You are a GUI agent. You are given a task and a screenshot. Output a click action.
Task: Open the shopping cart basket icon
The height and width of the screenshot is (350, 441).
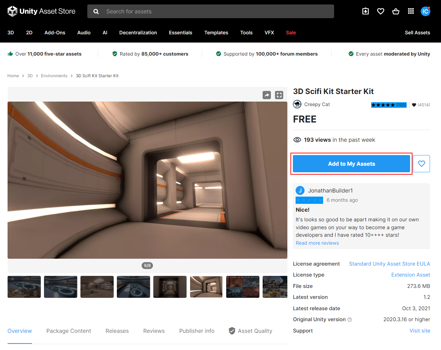(396, 11)
